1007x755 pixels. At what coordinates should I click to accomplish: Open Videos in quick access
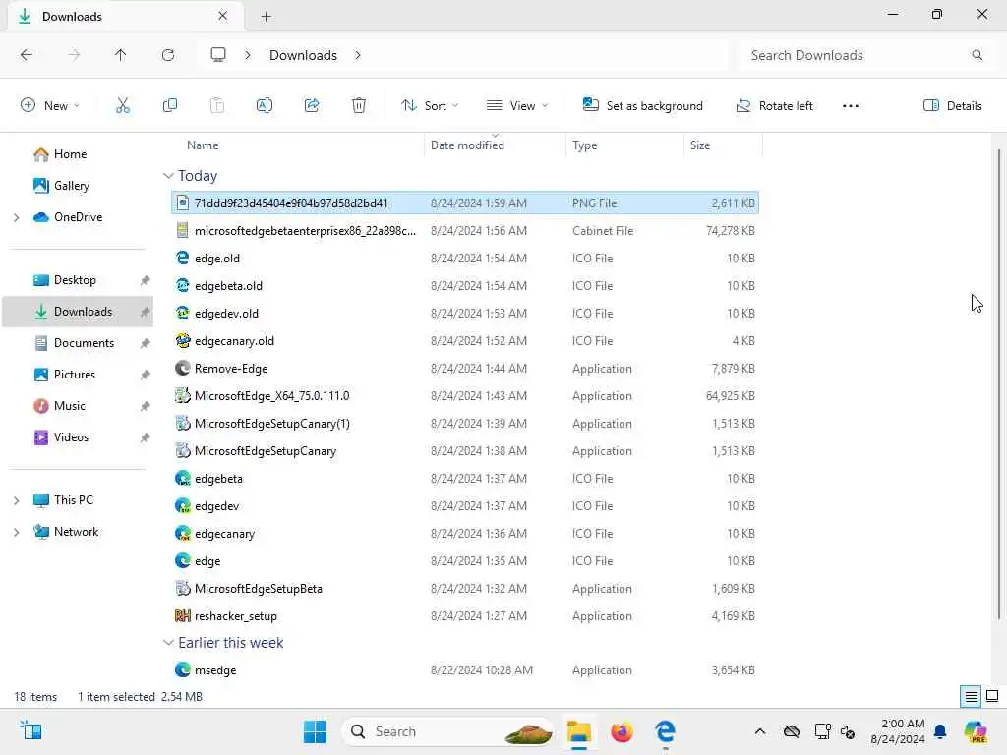(x=71, y=437)
